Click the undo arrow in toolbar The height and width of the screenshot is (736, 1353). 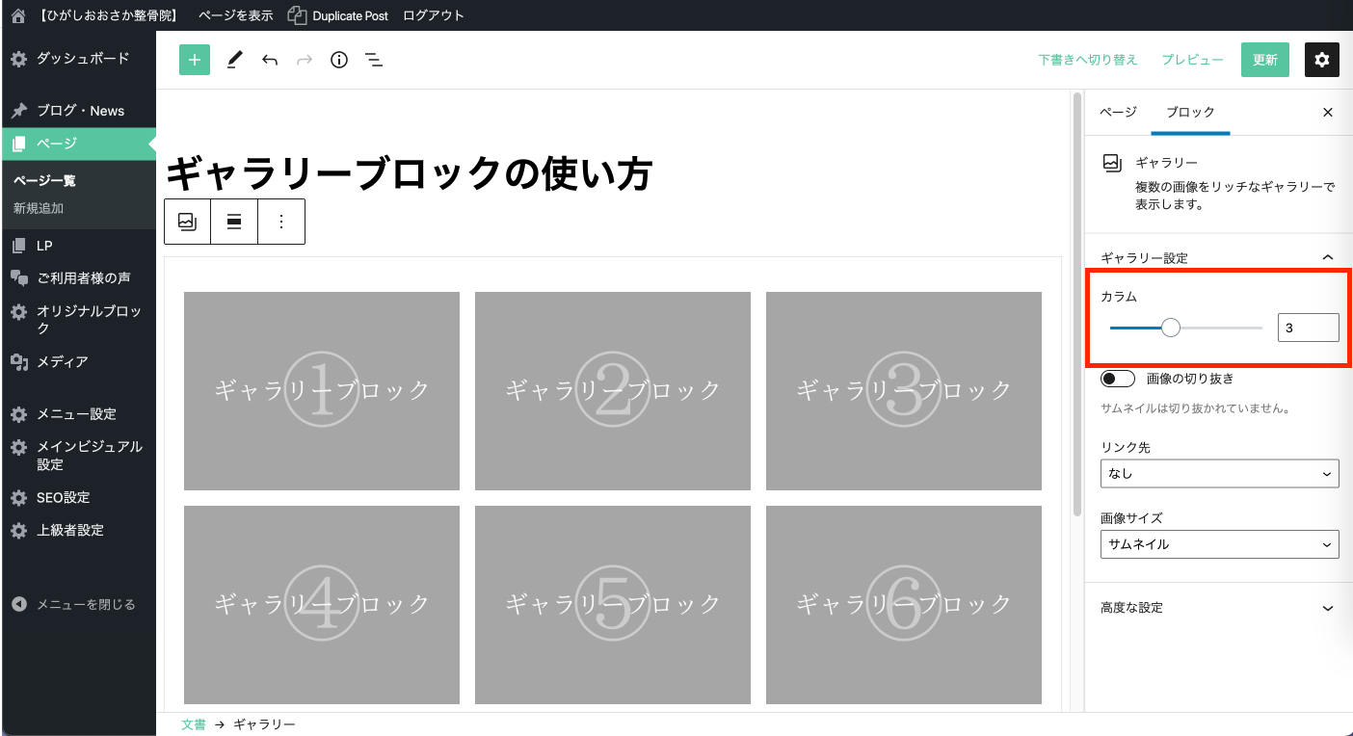[270, 60]
